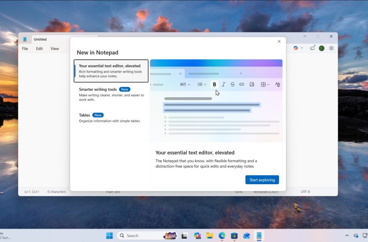Click the OneDrive cloud tray icon

point(356,236)
